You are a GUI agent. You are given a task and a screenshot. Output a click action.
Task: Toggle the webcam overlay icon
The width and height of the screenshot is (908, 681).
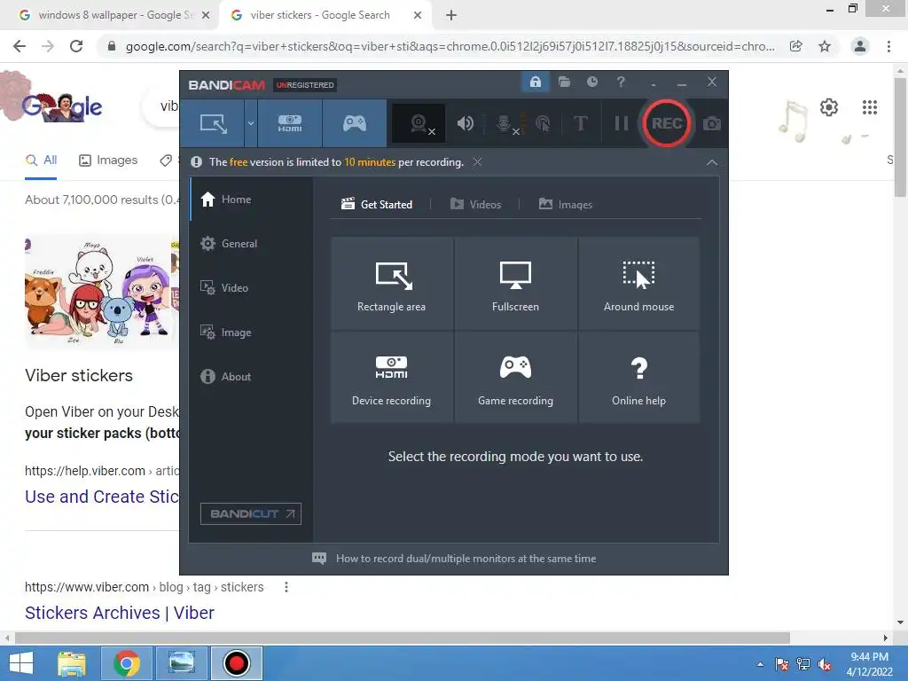pyautogui.click(x=419, y=123)
